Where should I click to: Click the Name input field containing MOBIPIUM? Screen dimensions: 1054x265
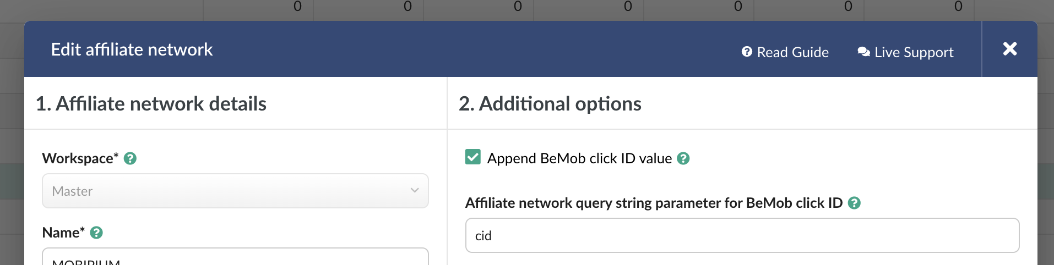(x=235, y=256)
